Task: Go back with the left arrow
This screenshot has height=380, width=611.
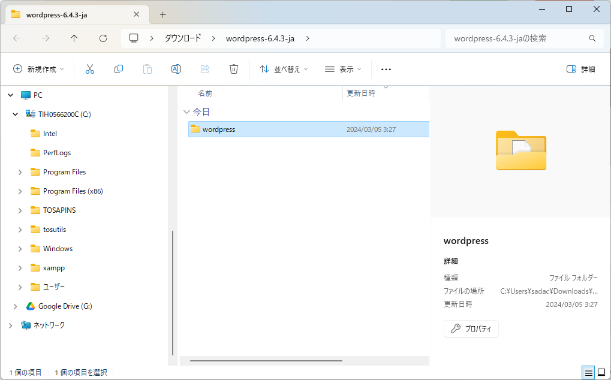Action: [x=17, y=38]
